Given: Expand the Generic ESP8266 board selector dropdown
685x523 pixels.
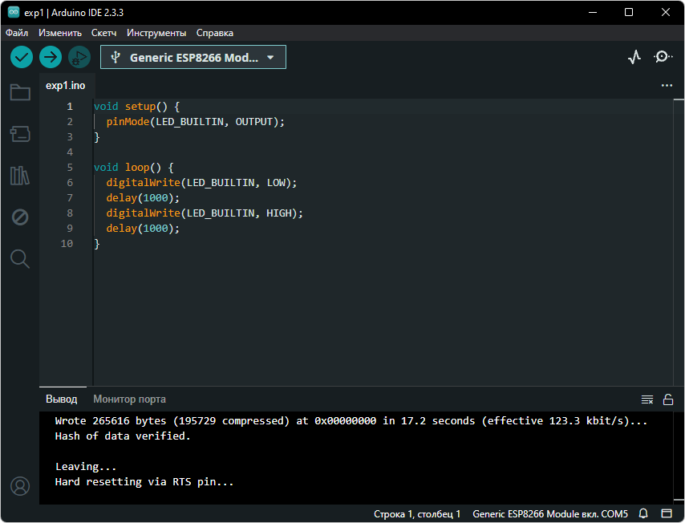Looking at the screenshot, I should pyautogui.click(x=193, y=58).
